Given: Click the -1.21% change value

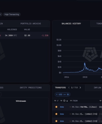Looking at the screenshot, I should (45, 36).
